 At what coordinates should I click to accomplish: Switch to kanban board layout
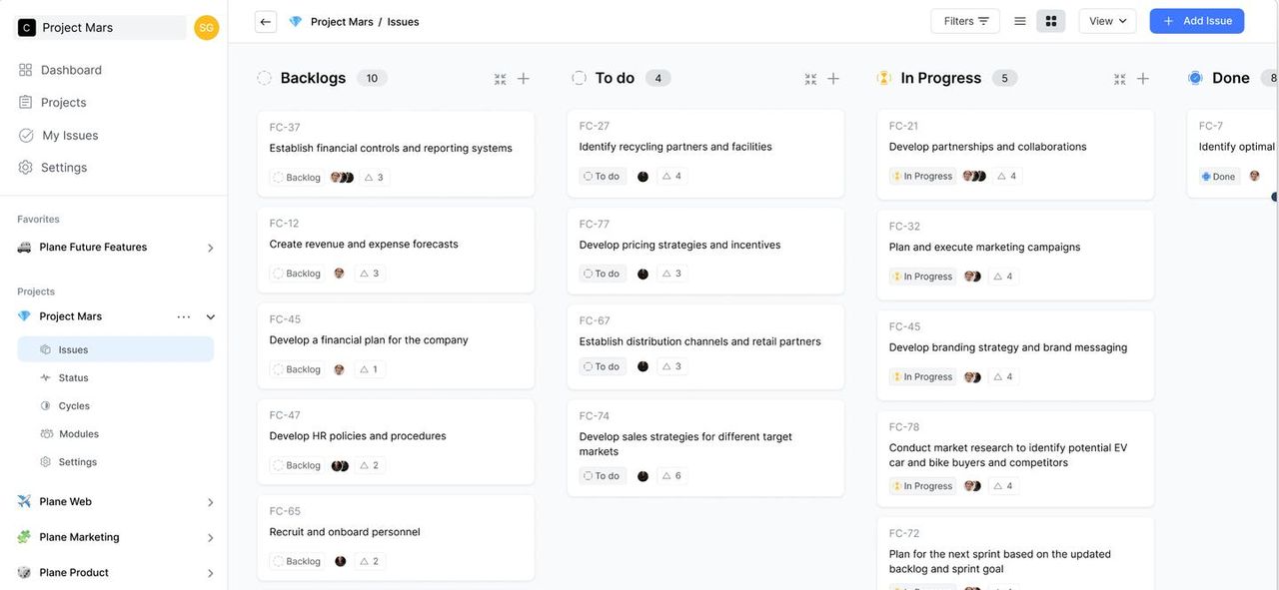pos(1051,21)
